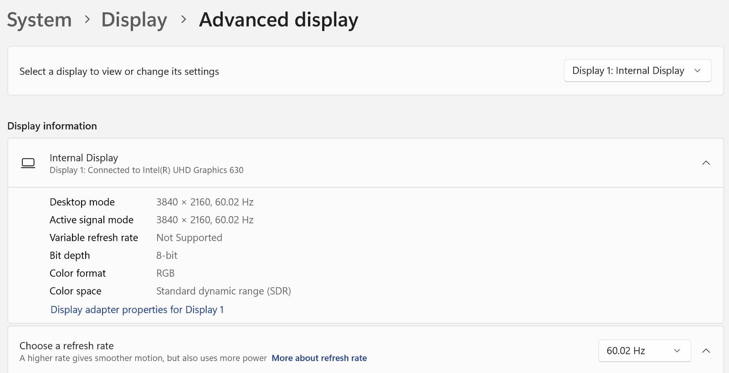Viewport: 729px width, 373px height.
Task: Click 'Display 1: Connected to Intel(R) UHD Graphics 630'
Action: pos(147,170)
